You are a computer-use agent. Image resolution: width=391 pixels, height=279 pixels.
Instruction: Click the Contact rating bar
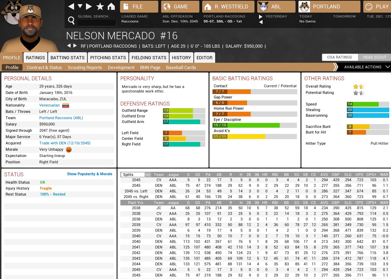255,91
